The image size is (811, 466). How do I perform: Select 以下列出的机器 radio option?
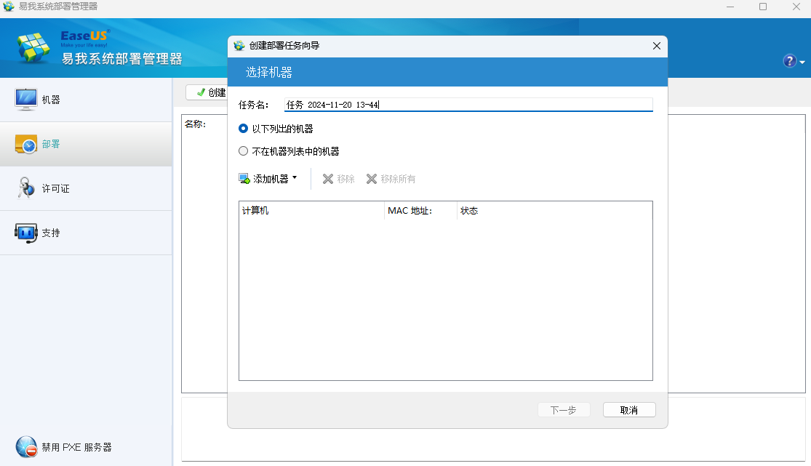click(x=243, y=128)
